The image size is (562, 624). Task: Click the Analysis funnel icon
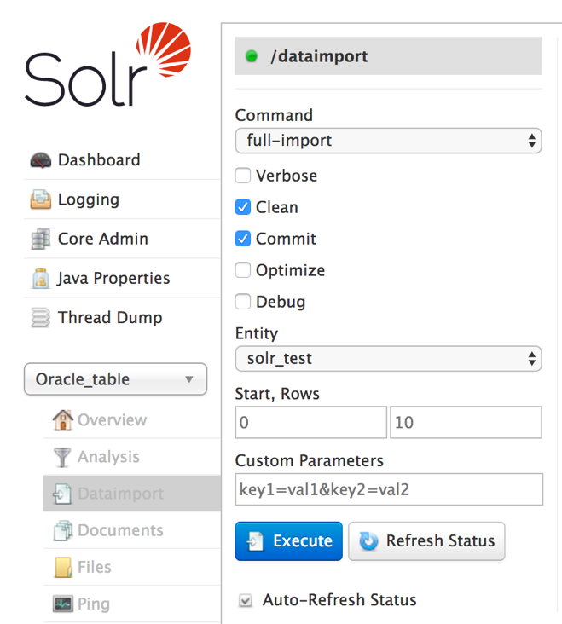point(62,458)
